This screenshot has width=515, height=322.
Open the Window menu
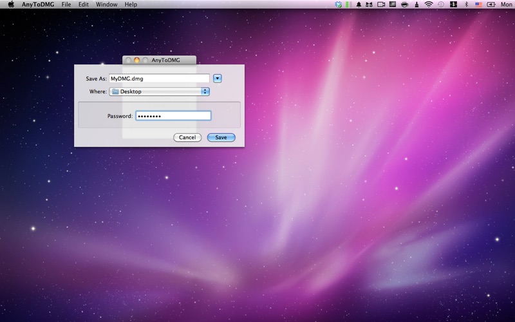tap(106, 5)
